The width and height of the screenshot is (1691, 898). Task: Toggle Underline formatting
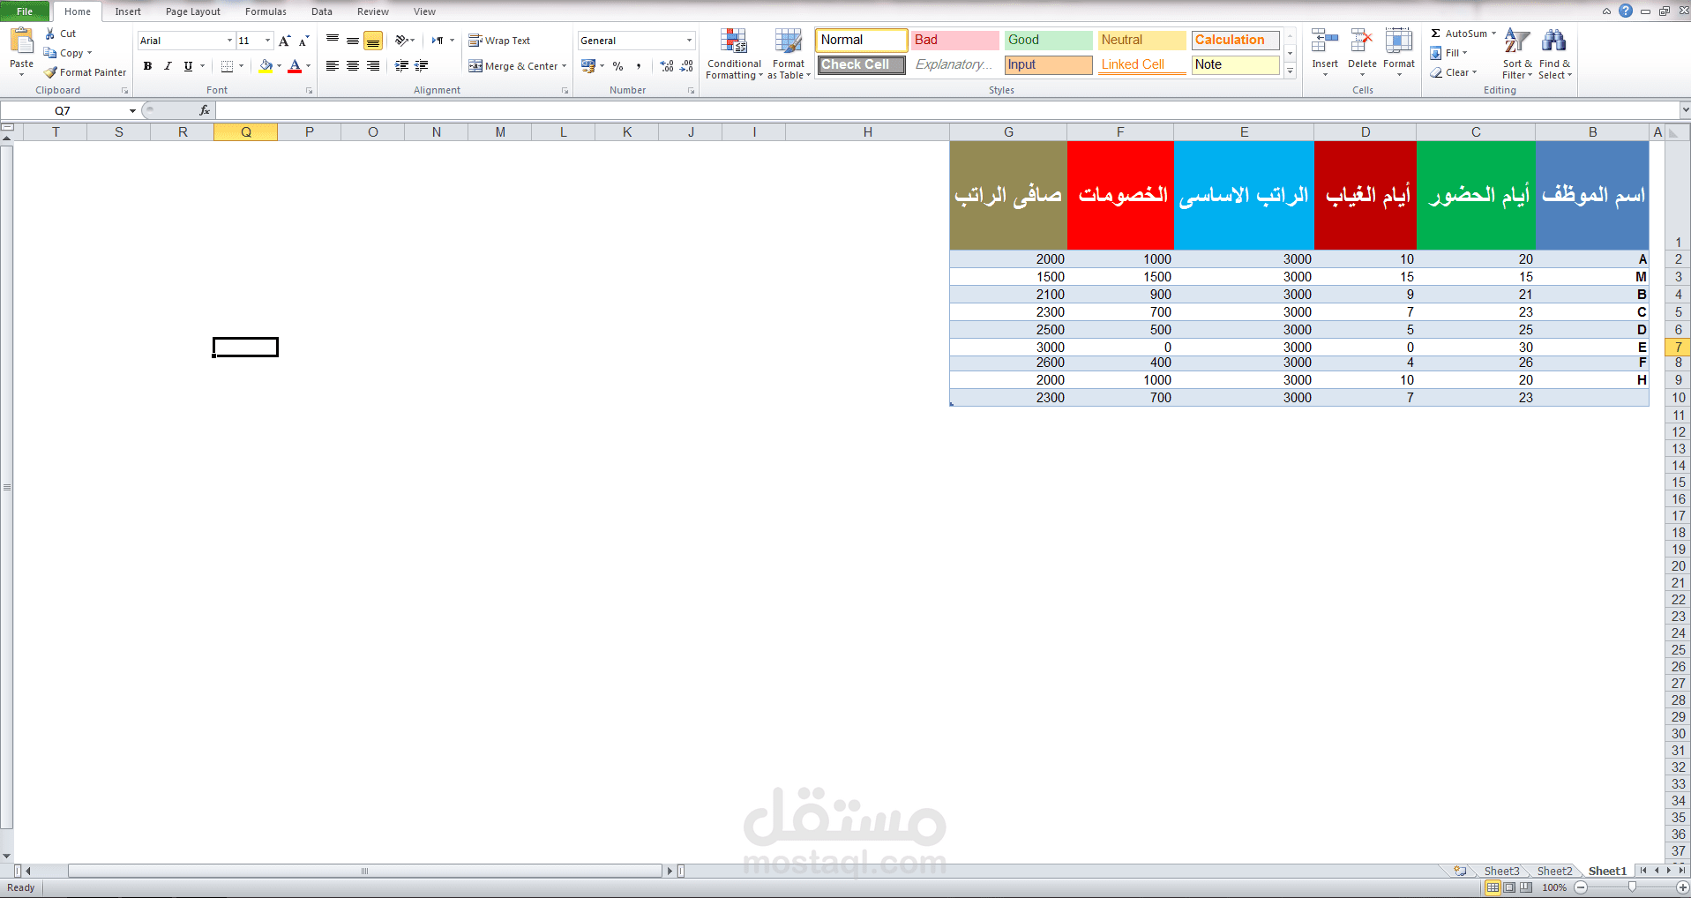pos(188,66)
